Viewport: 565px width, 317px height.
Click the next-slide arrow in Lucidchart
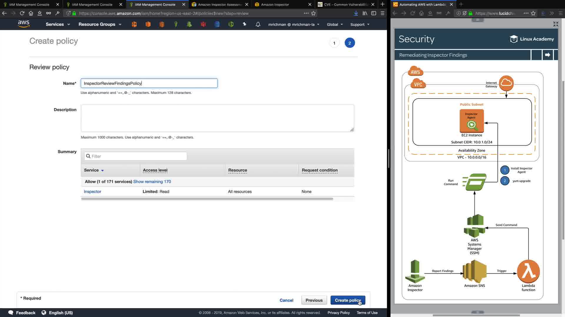click(547, 55)
